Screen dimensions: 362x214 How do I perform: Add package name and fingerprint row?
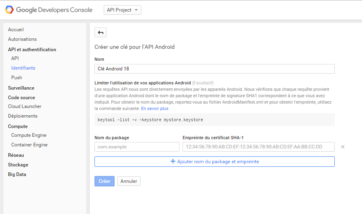coord(215,162)
